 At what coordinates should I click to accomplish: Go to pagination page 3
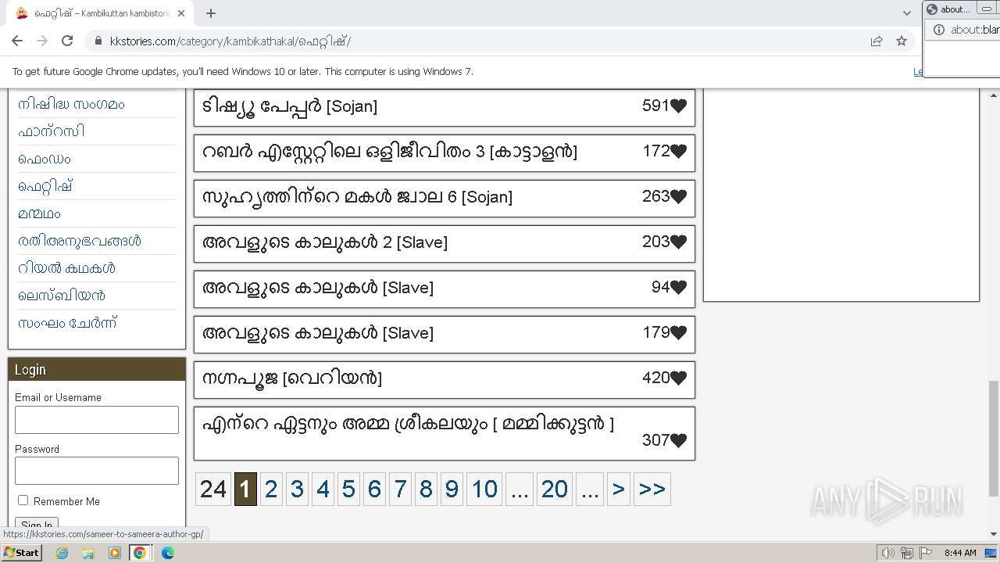point(297,489)
